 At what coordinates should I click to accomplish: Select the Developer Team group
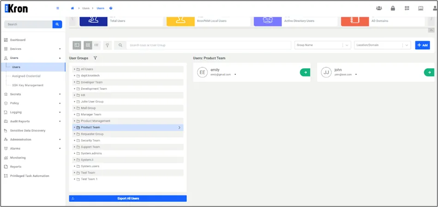click(x=128, y=83)
